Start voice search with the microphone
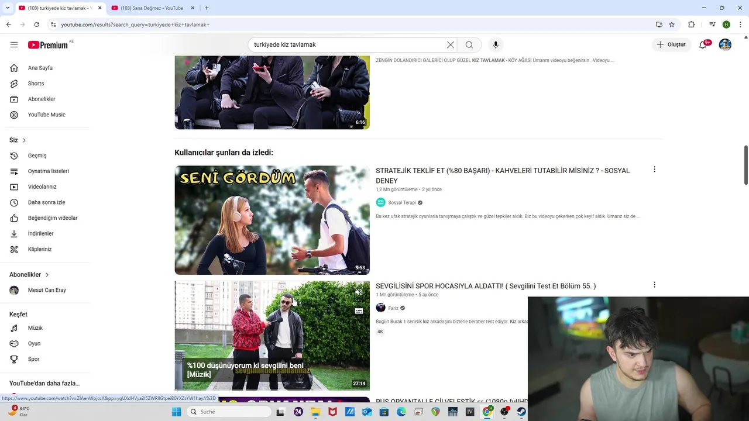Viewport: 749px width, 421px height. [496, 44]
